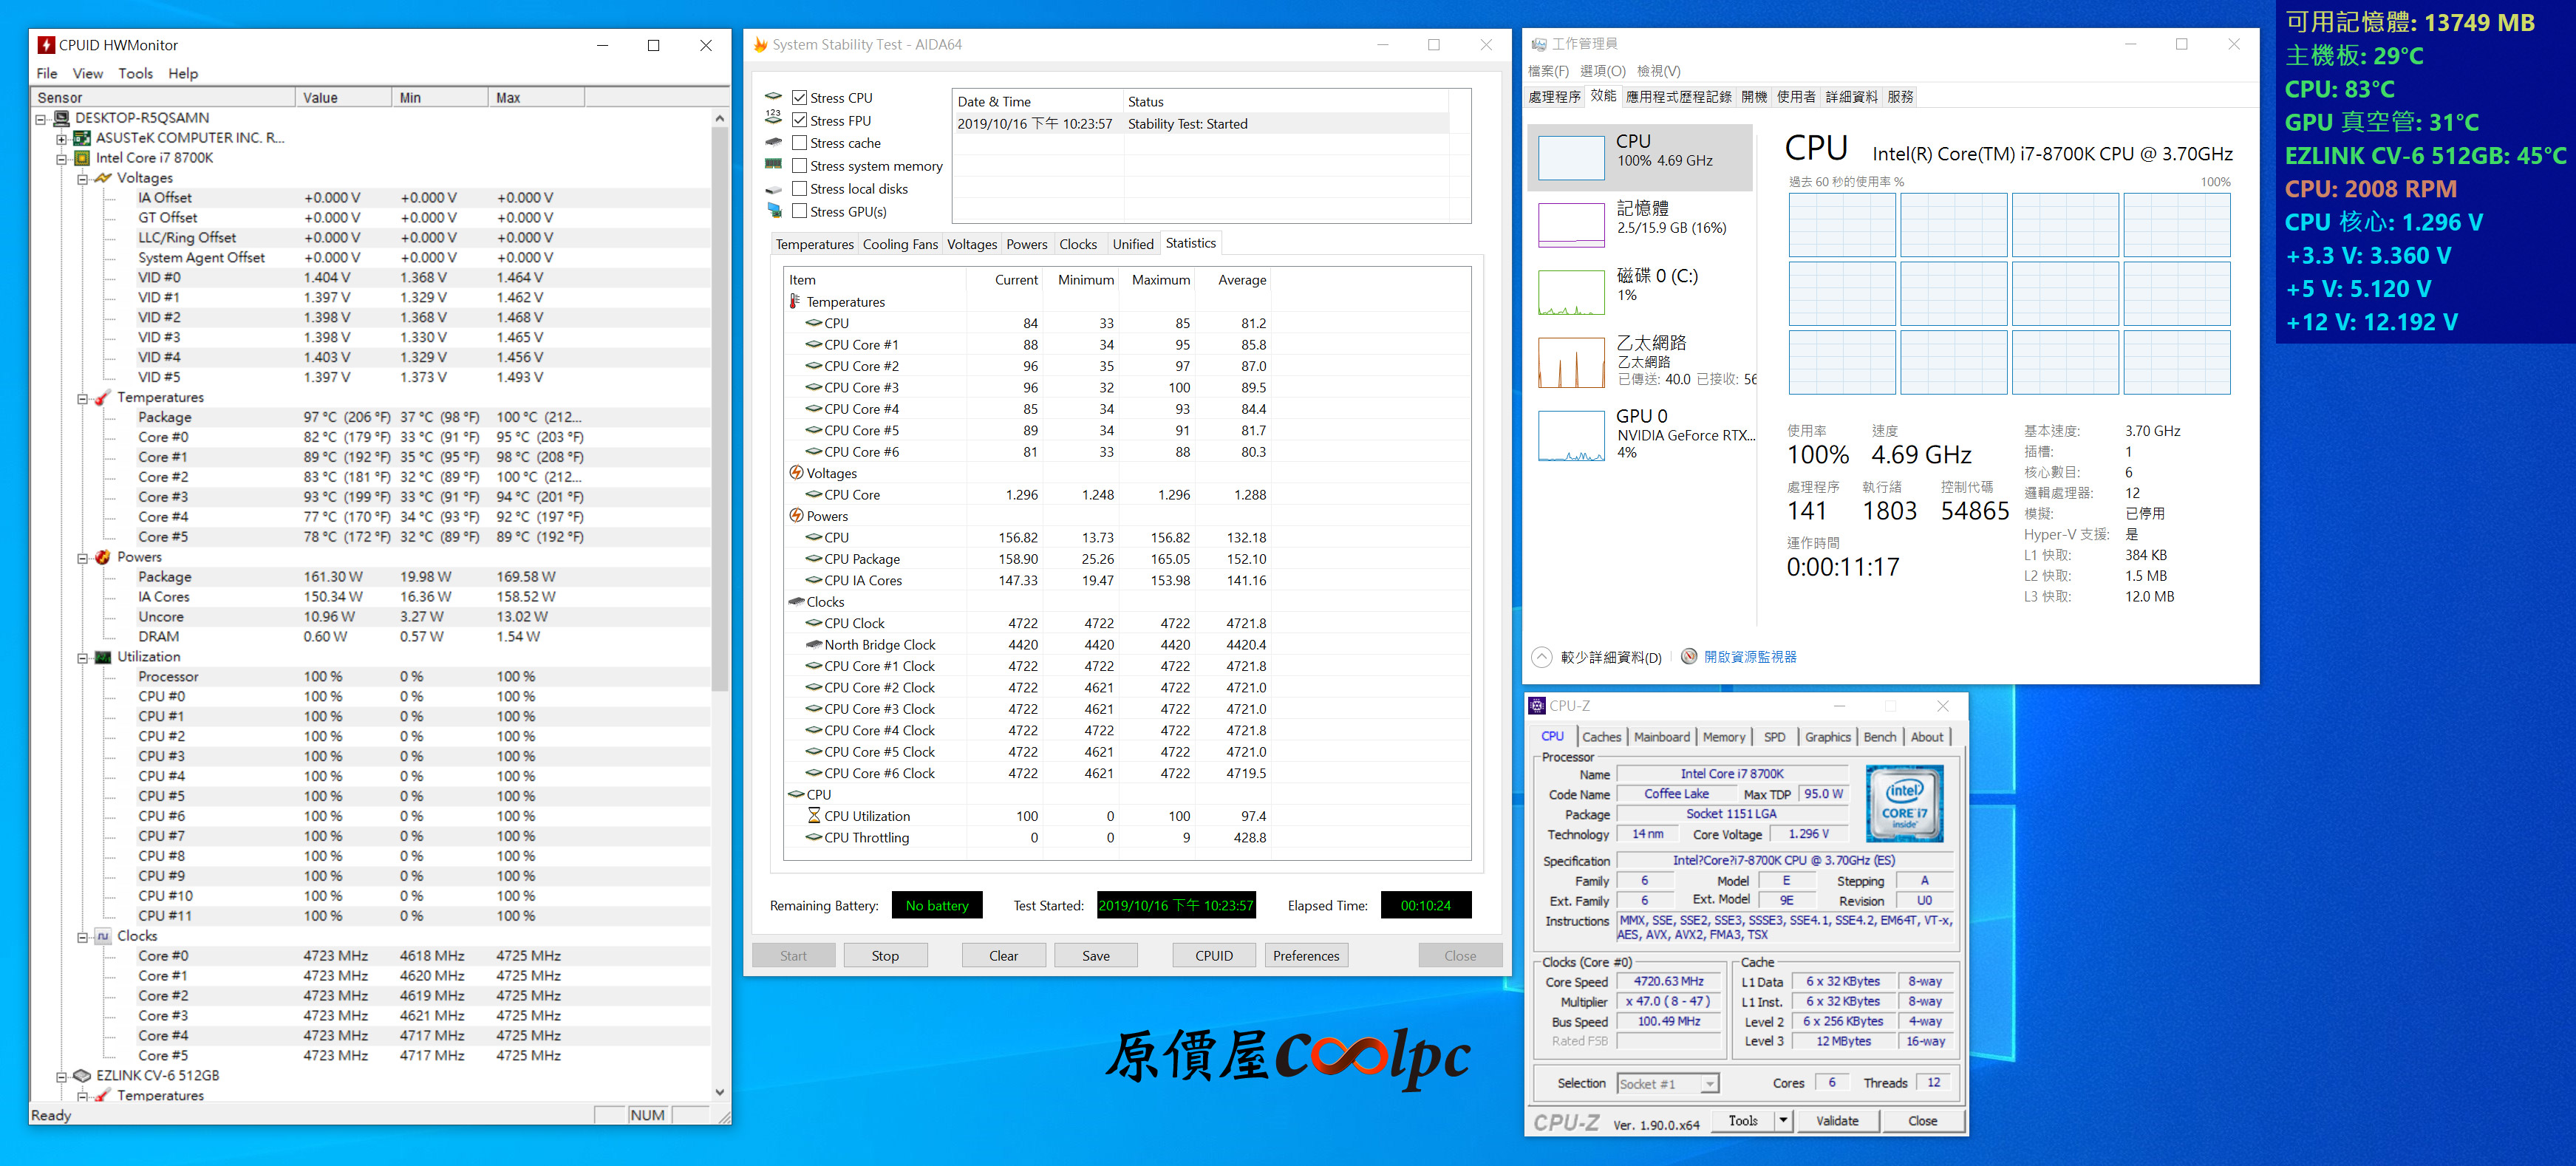Click the fewer details chevron in Task Manager
This screenshot has height=1166, width=2576.
pos(1541,657)
